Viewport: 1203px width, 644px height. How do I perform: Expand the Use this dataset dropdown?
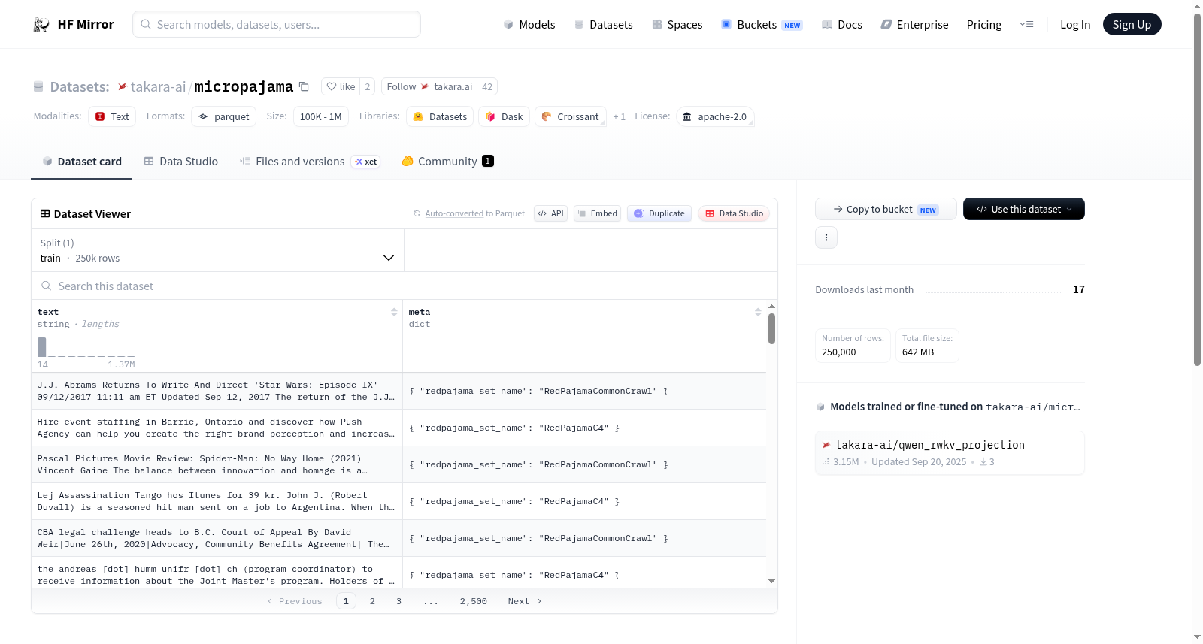[1023, 209]
